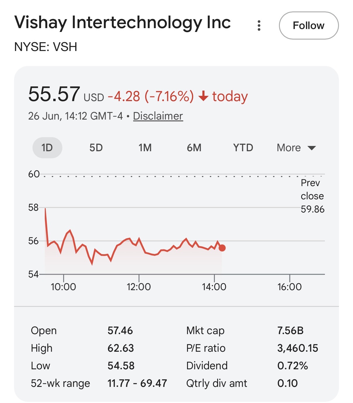
Task: Click the 12:00 marker on the time axis
Action: click(x=139, y=286)
